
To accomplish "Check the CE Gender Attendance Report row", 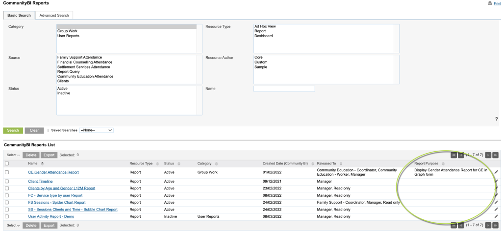I will pos(7,172).
